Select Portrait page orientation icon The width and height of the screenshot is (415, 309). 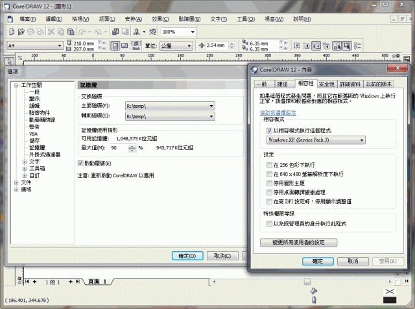[115, 46]
